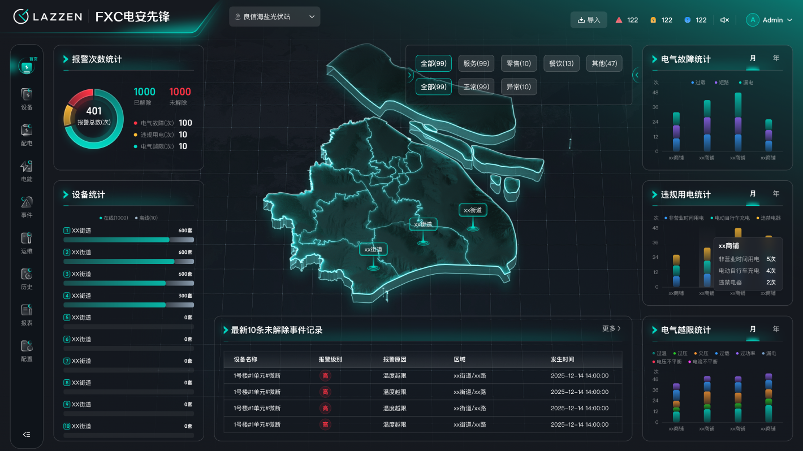Switch 违规用电统计 to 年 tab
The image size is (803, 451).
click(776, 194)
